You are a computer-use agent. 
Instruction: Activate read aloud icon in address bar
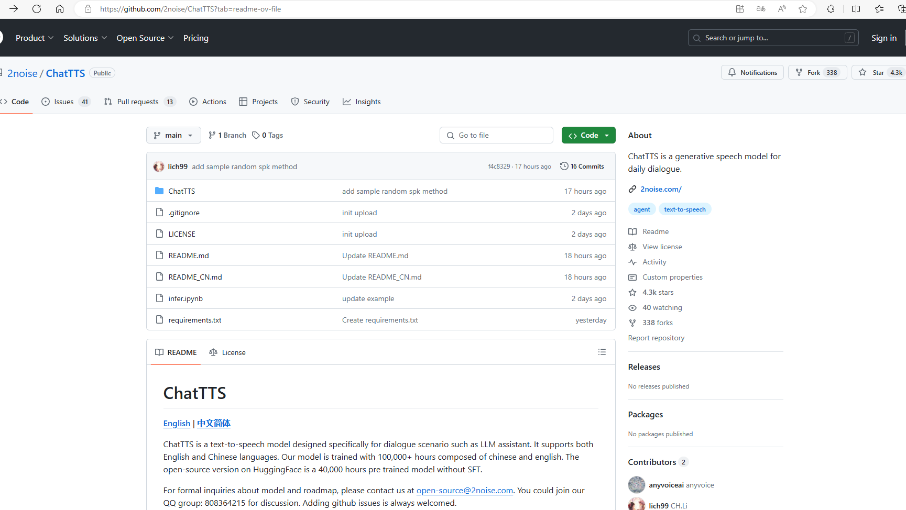(x=782, y=9)
